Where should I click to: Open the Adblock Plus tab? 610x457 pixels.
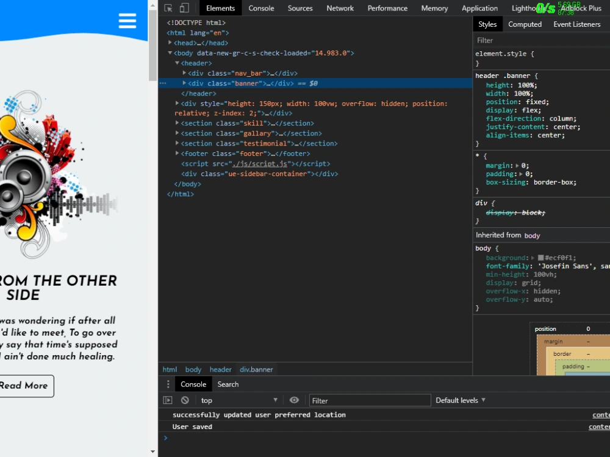pos(581,8)
